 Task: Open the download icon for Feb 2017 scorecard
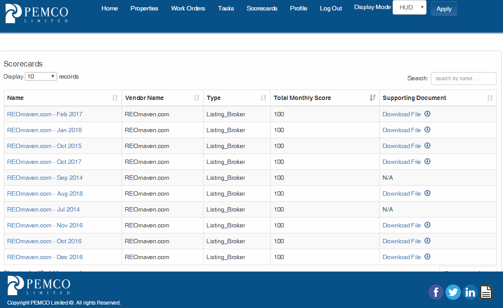click(427, 114)
